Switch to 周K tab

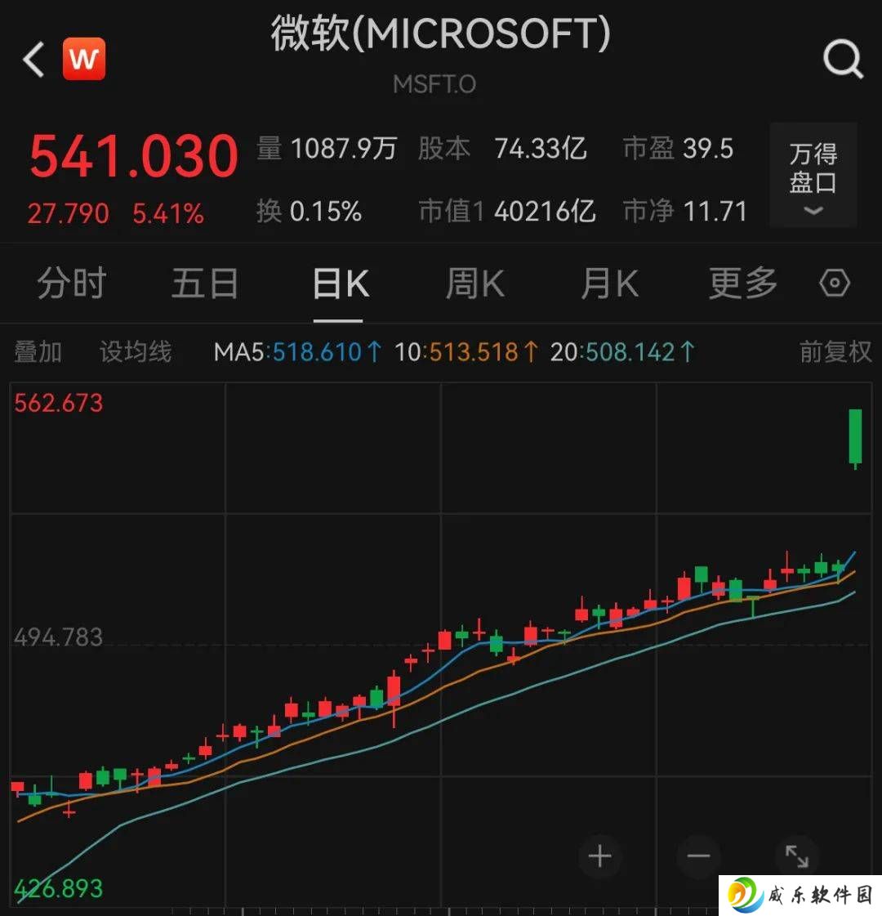pyautogui.click(x=475, y=284)
